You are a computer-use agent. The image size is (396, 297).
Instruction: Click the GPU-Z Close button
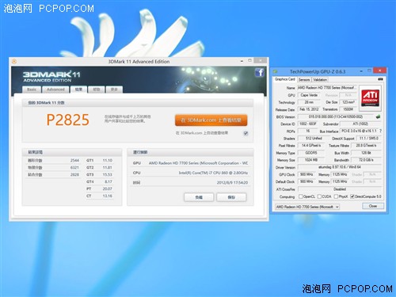pyautogui.click(x=373, y=206)
